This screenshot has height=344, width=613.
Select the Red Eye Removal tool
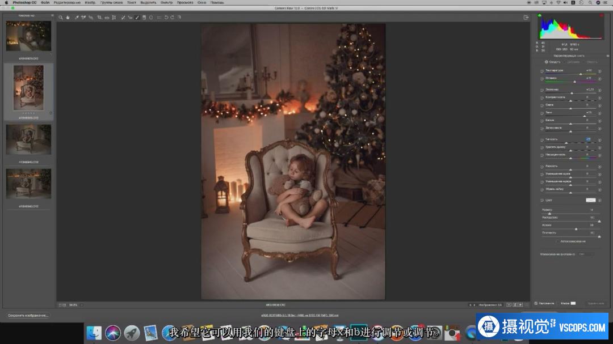tap(130, 18)
